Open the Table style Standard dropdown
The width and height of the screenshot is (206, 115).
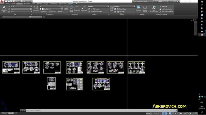coord(125,6)
